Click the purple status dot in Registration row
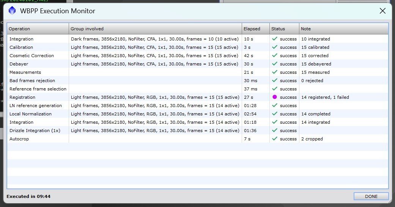Viewport: 395px width, 207px height. coord(275,97)
